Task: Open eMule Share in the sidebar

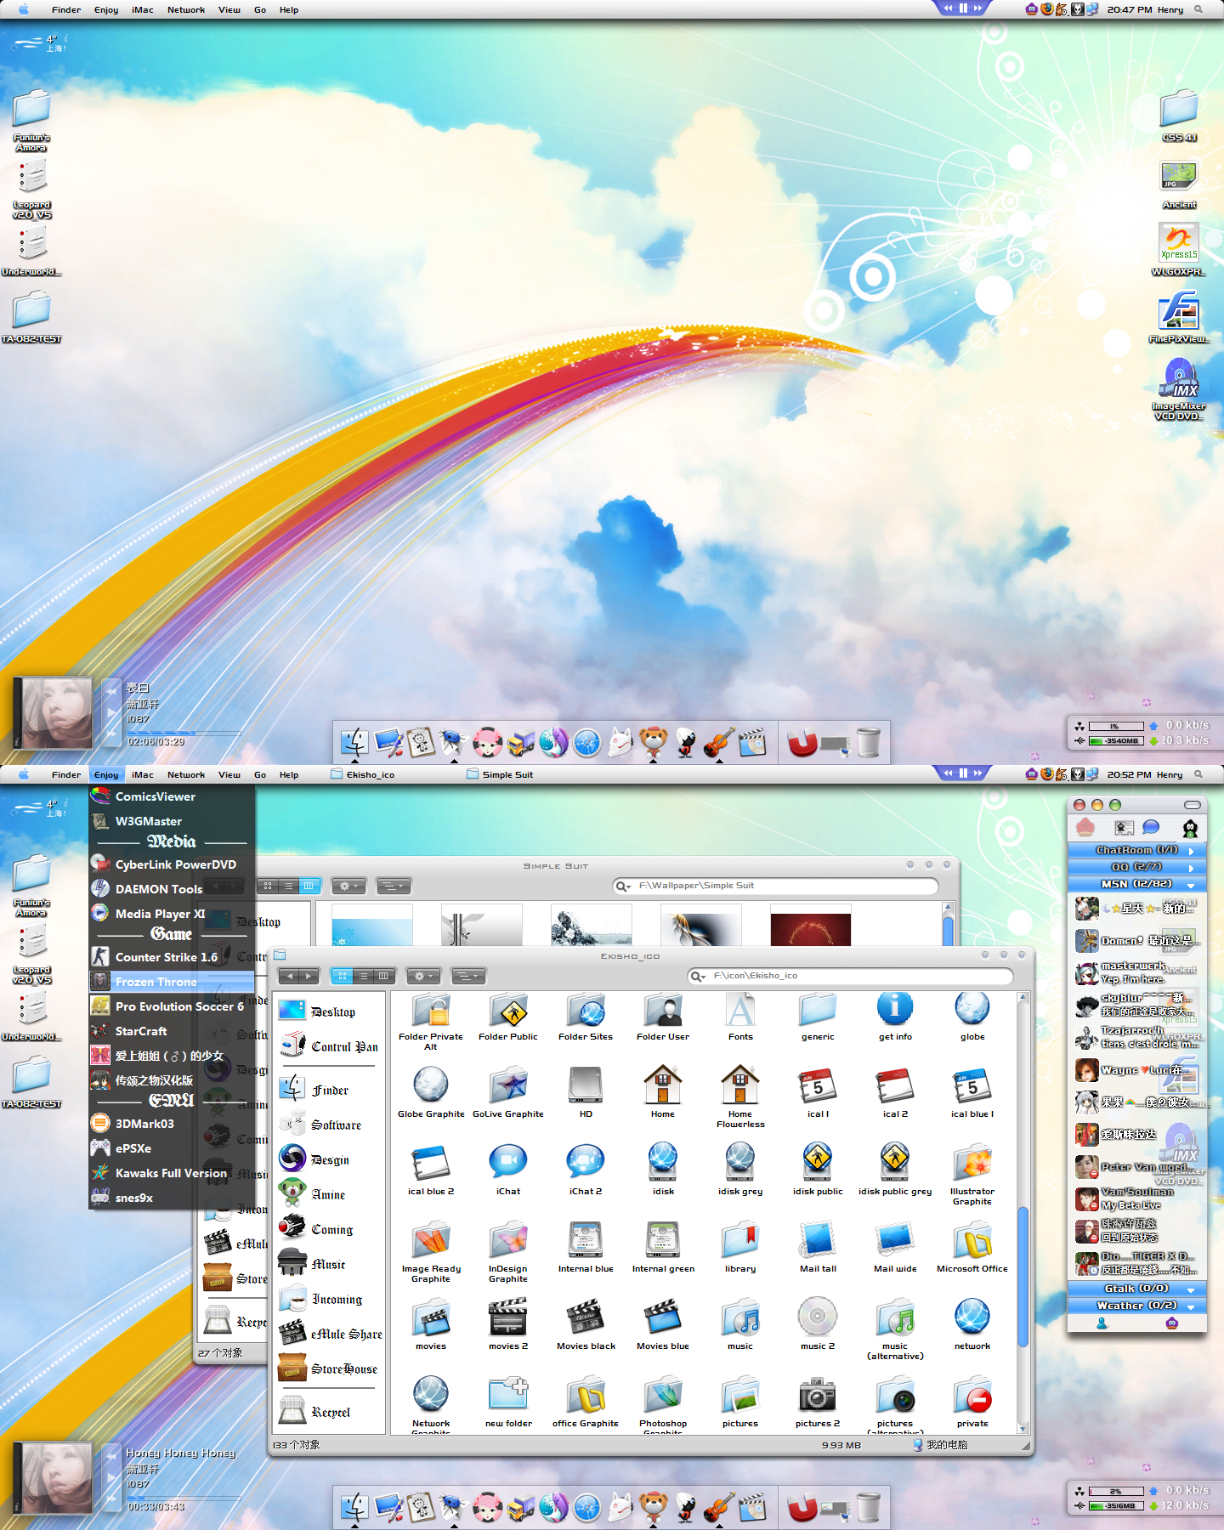Action: [x=330, y=1334]
